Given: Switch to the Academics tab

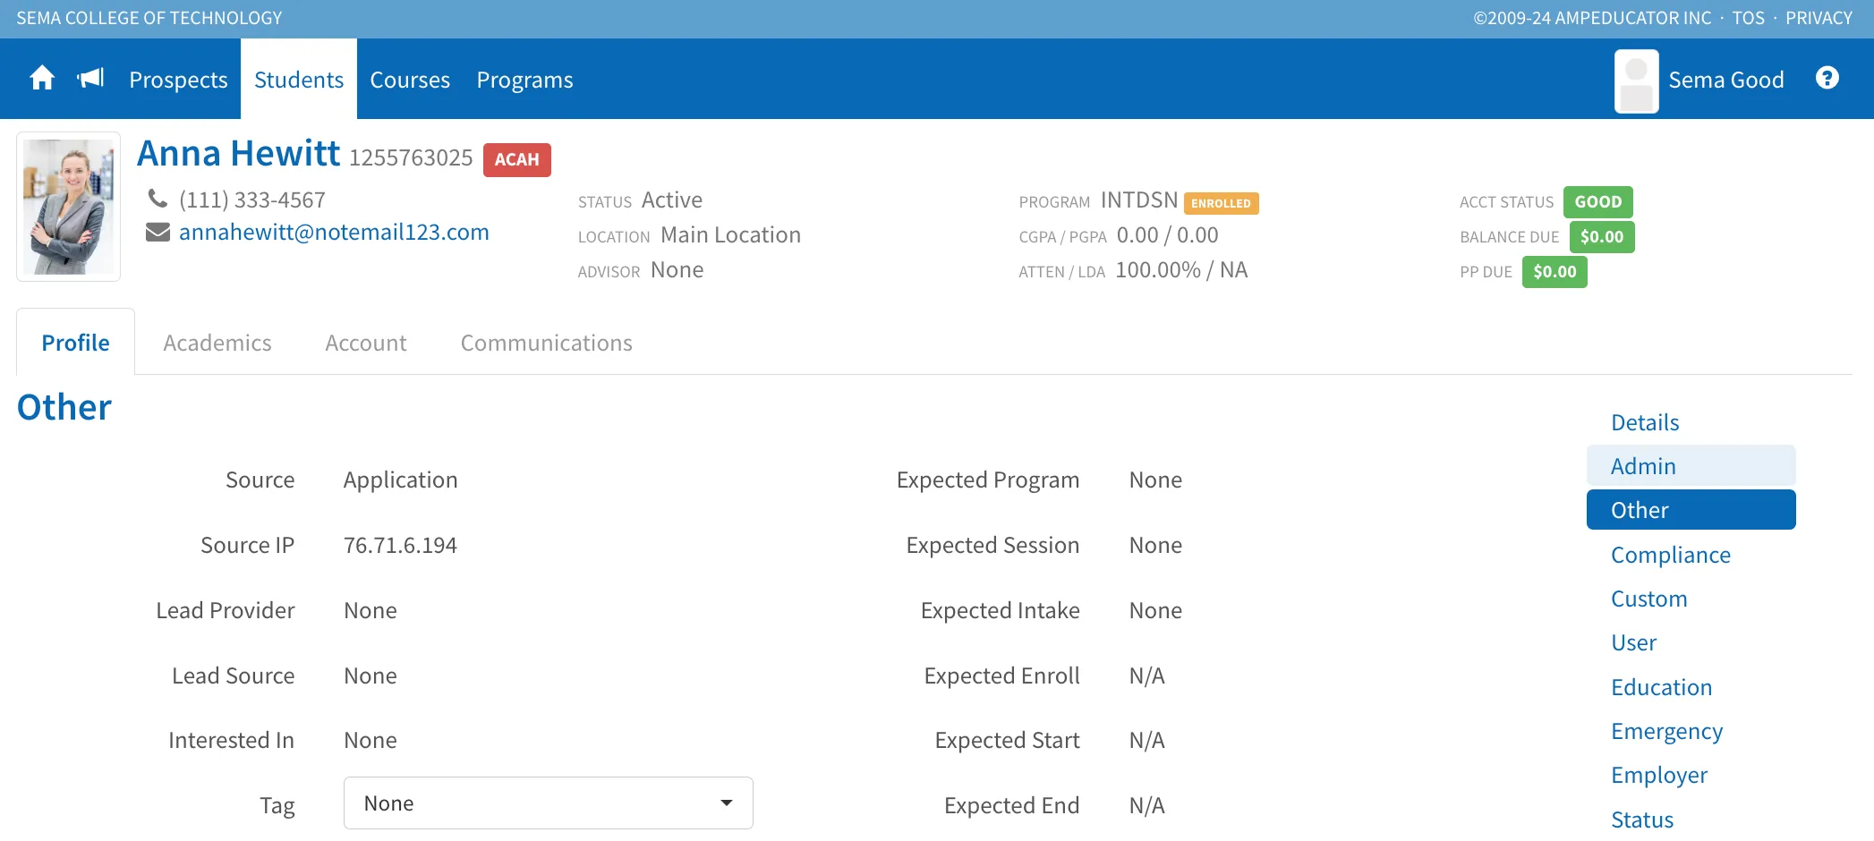Looking at the screenshot, I should (x=217, y=343).
